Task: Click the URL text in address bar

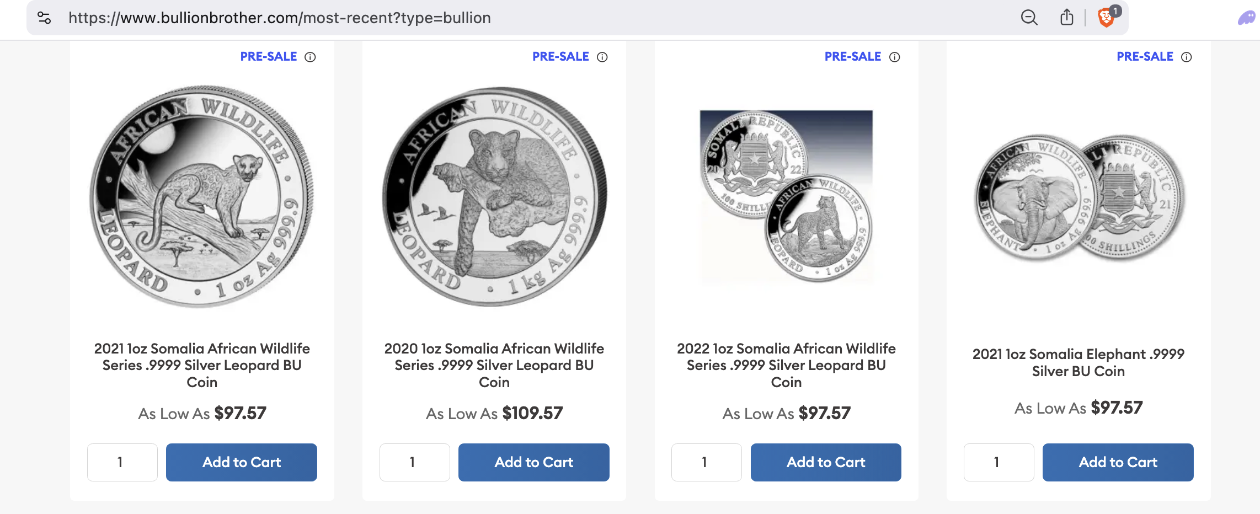Action: pyautogui.click(x=280, y=18)
